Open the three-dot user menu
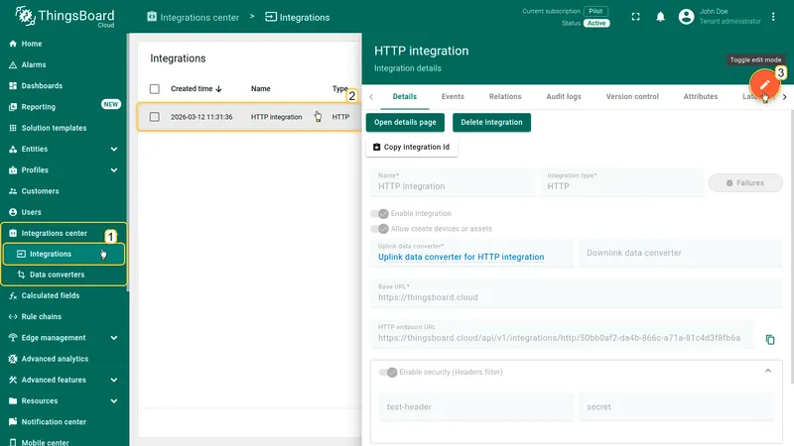 [x=773, y=17]
